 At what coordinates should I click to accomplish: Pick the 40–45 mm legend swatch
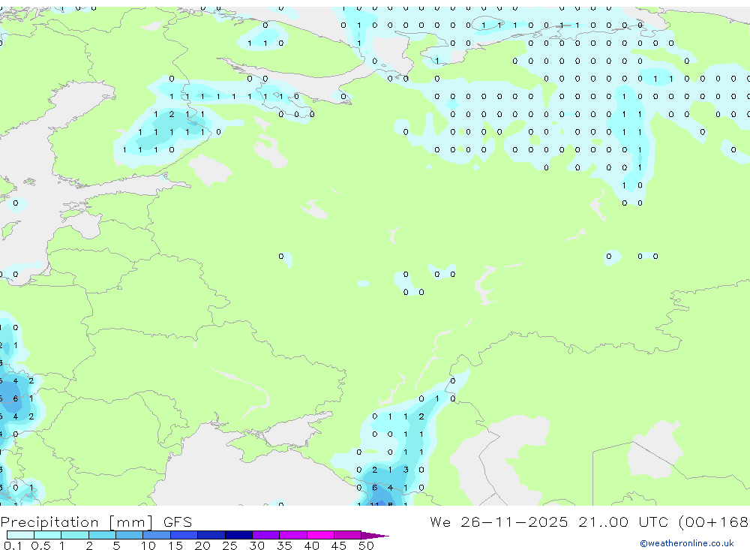pyautogui.click(x=320, y=535)
